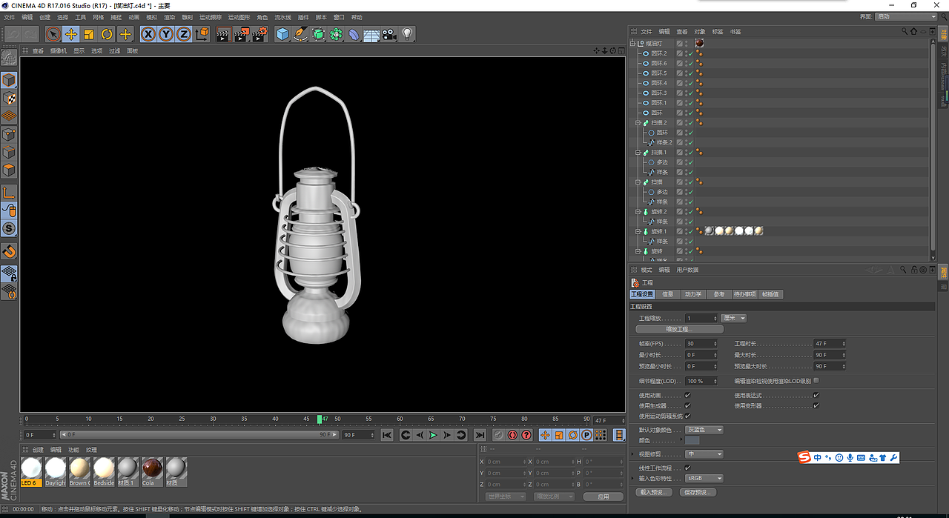Toggle 使用表达式 checkbox
The width and height of the screenshot is (949, 518).
[816, 395]
